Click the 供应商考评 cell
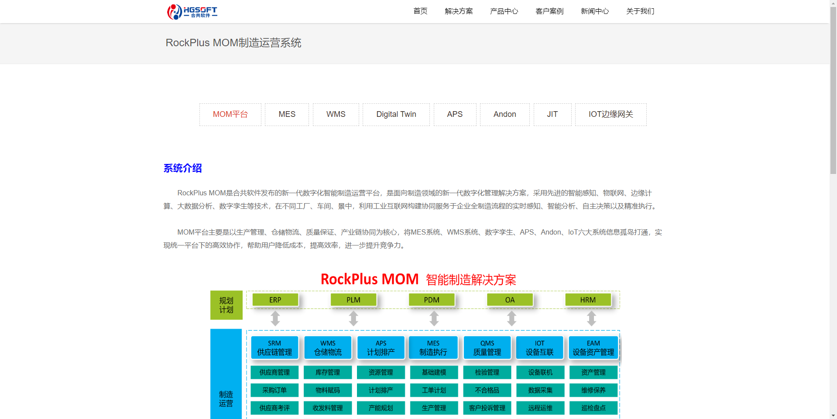837x419 pixels. [274, 408]
